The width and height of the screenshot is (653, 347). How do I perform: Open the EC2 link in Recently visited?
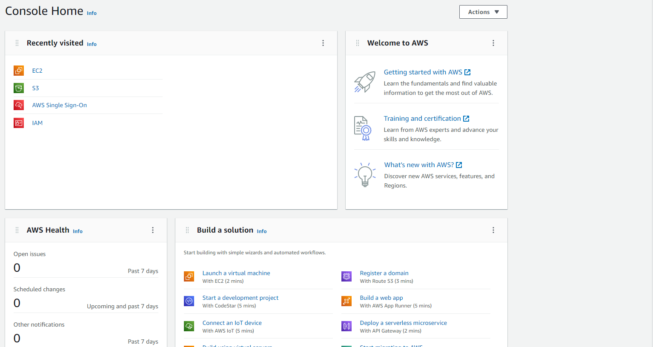[37, 71]
